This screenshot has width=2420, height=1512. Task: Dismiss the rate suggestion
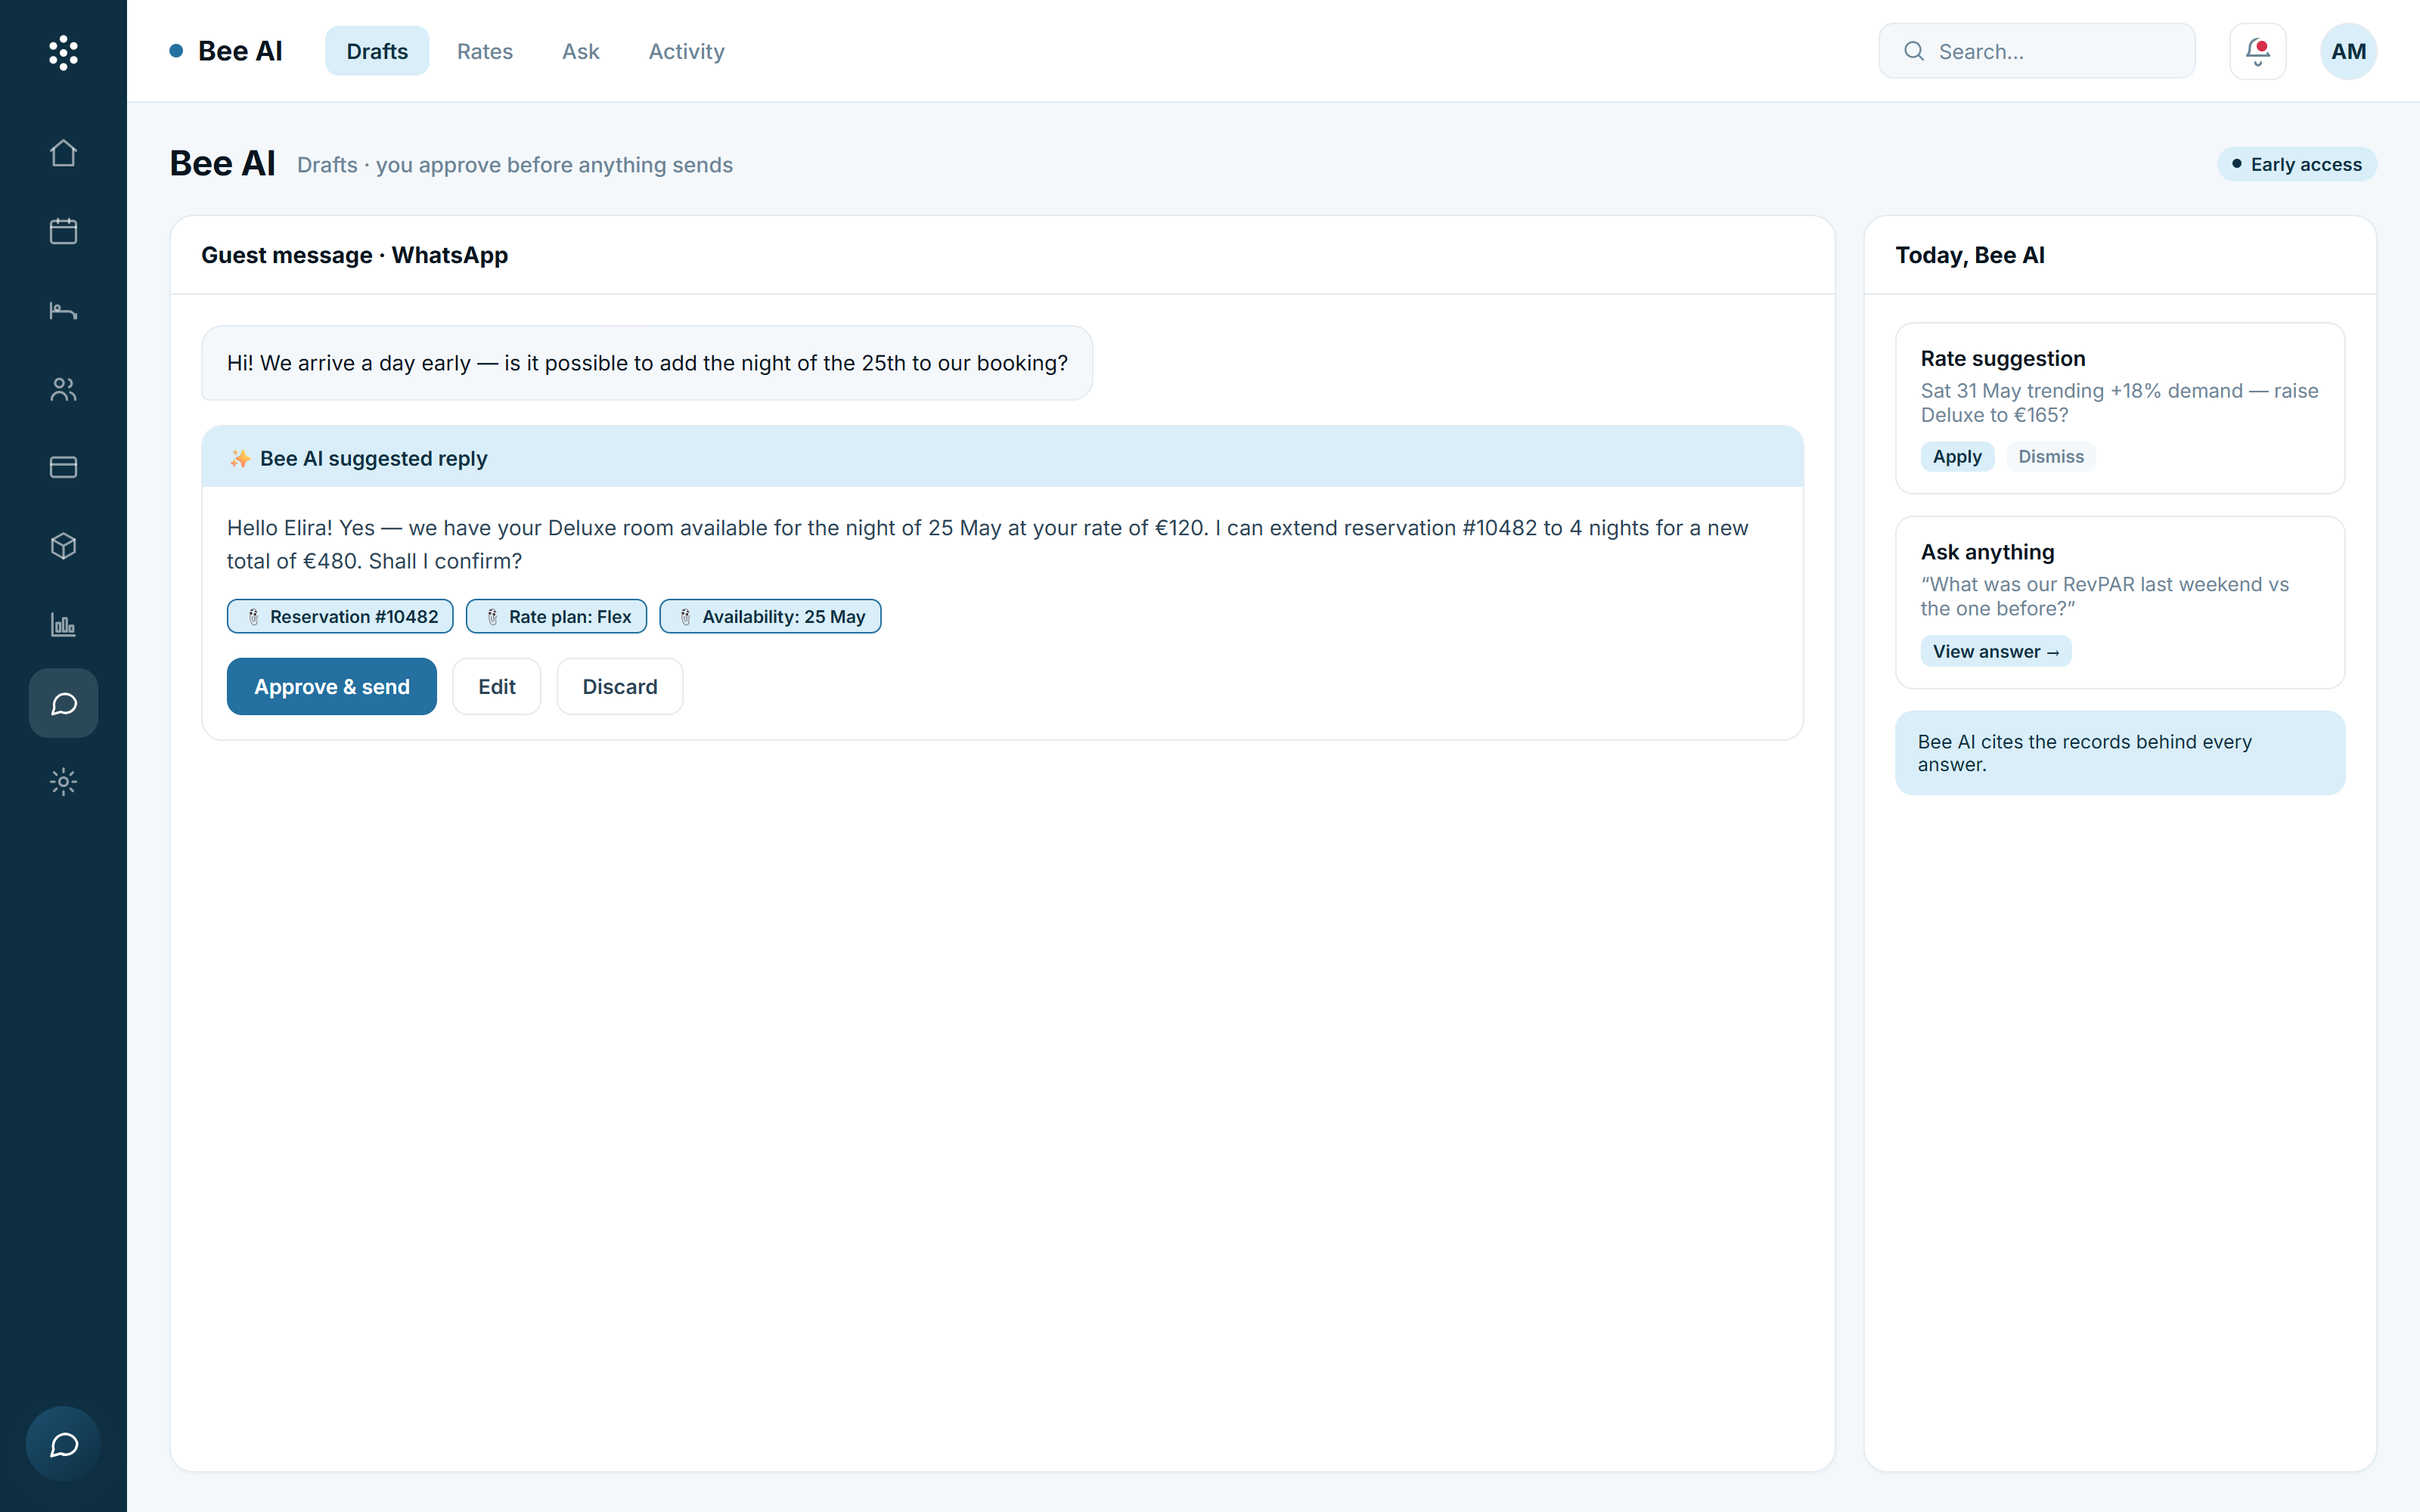tap(2051, 456)
